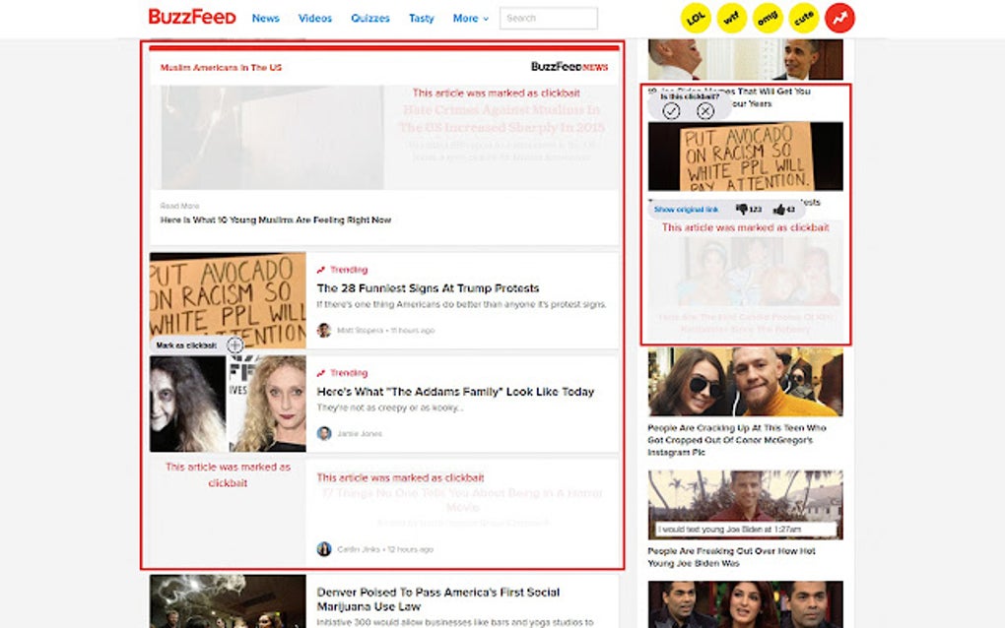1005x628 pixels.
Task: Click the crosshair icon next to Mark as clickbait
Action: [234, 345]
